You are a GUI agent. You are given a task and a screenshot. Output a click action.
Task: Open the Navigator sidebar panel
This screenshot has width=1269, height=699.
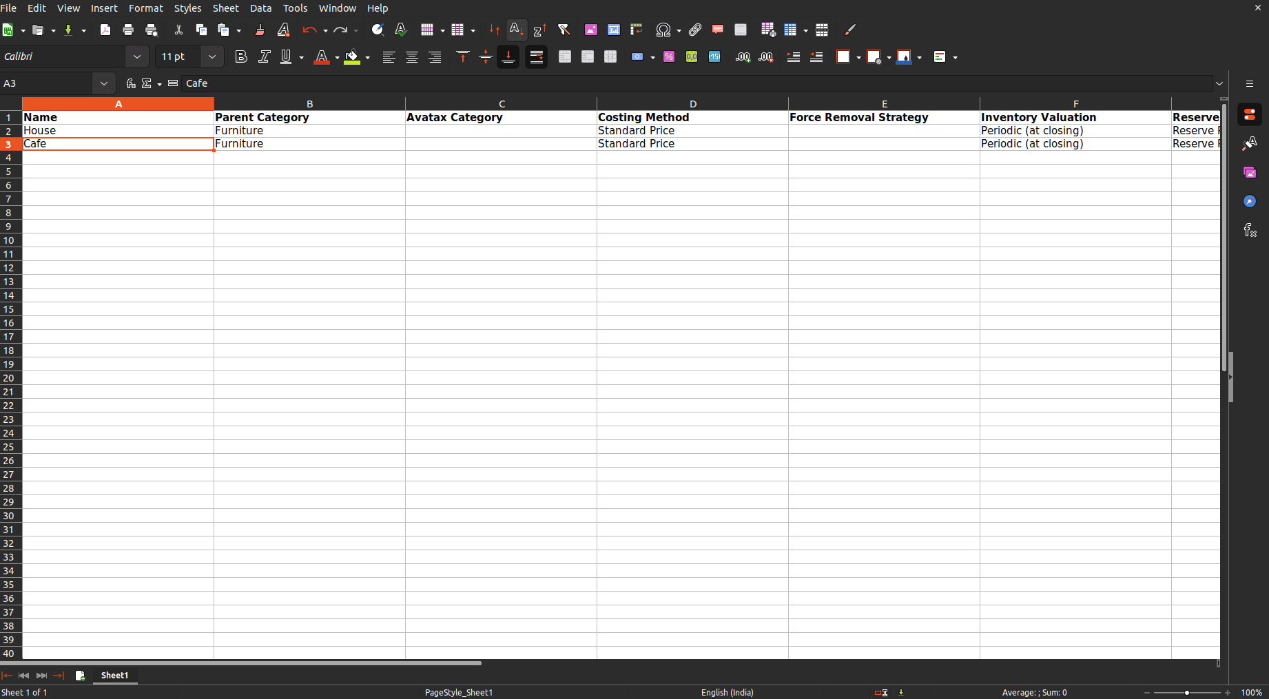(1250, 201)
